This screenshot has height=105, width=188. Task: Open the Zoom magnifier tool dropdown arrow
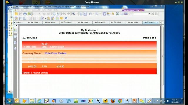[77, 14]
